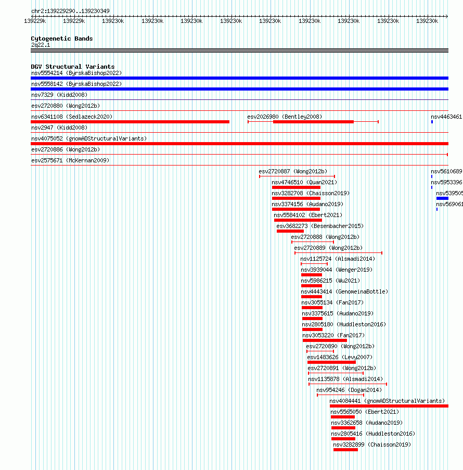Open the nsv3282899 (Chaisson2019) variant
463x470 pixels.
pyautogui.click(x=372, y=445)
